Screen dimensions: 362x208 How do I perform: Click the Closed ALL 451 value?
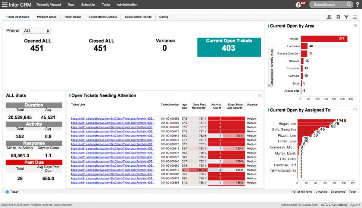point(100,48)
